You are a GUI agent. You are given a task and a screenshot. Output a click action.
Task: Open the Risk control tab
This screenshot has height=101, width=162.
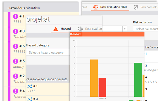click(x=146, y=7)
